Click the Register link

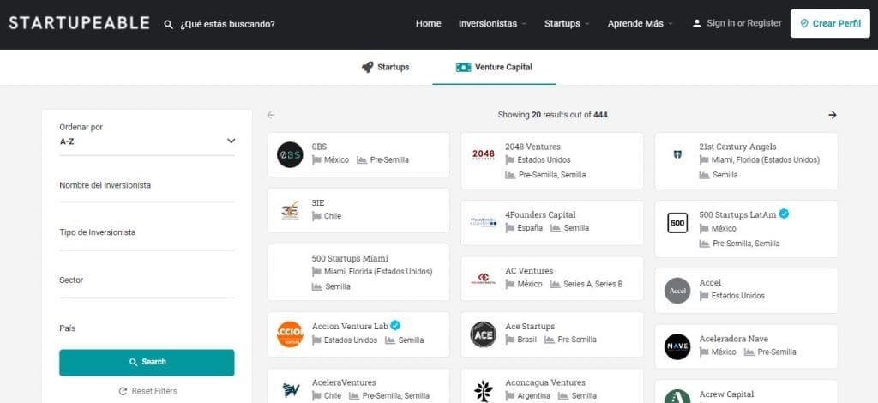[764, 23]
